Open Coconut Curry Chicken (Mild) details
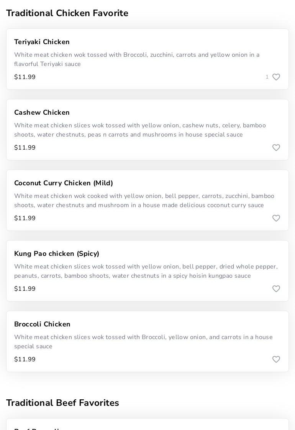 64,183
